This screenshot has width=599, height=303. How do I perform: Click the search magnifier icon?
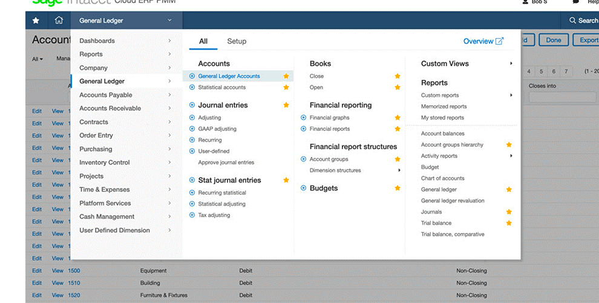pyautogui.click(x=572, y=20)
